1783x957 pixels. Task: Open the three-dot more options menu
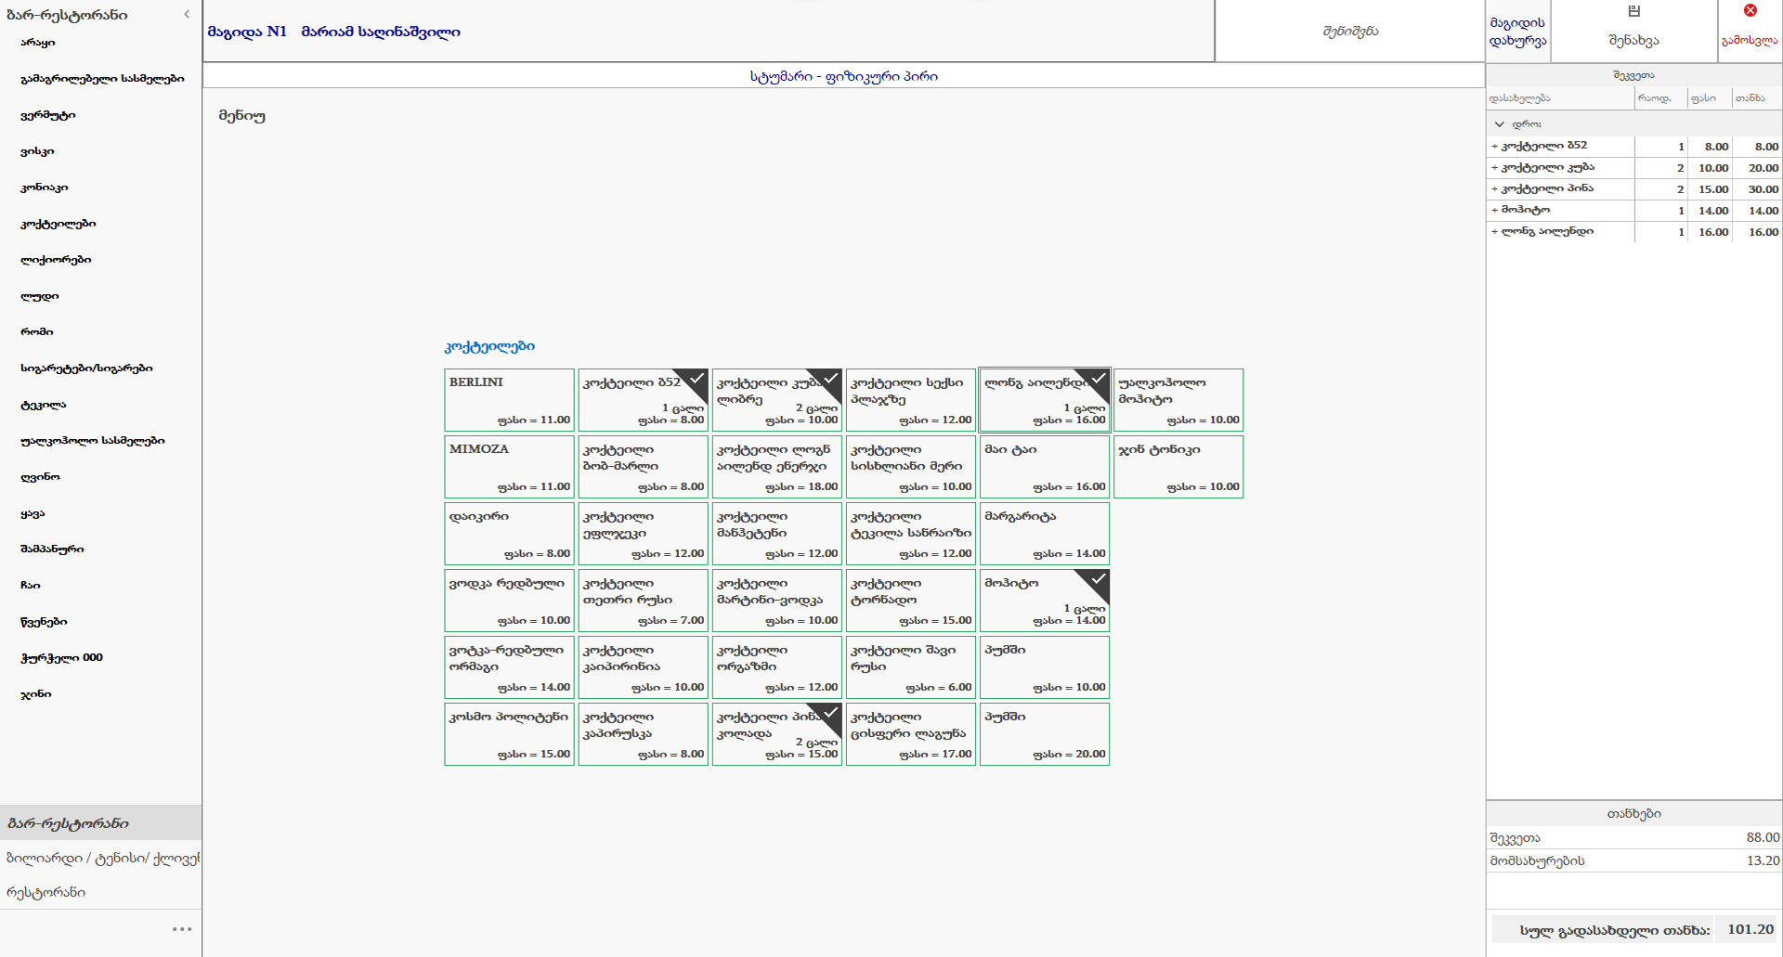[x=182, y=928]
